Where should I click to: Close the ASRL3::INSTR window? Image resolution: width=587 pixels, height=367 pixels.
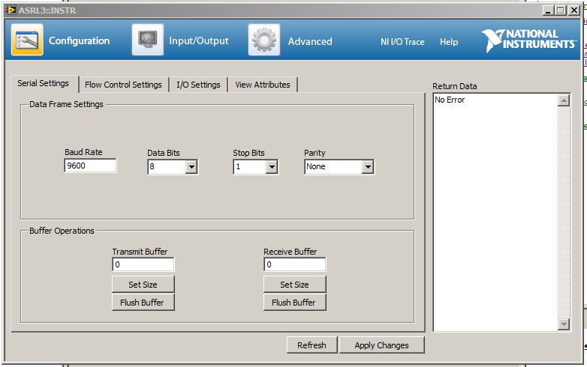[x=574, y=10]
